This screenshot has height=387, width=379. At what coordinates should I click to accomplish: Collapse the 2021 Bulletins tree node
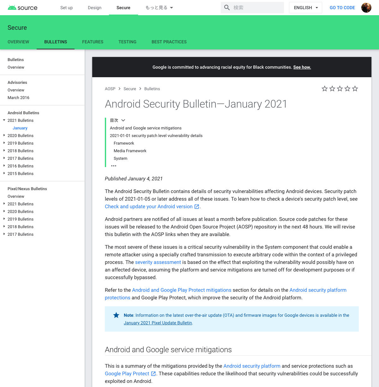click(x=4, y=120)
